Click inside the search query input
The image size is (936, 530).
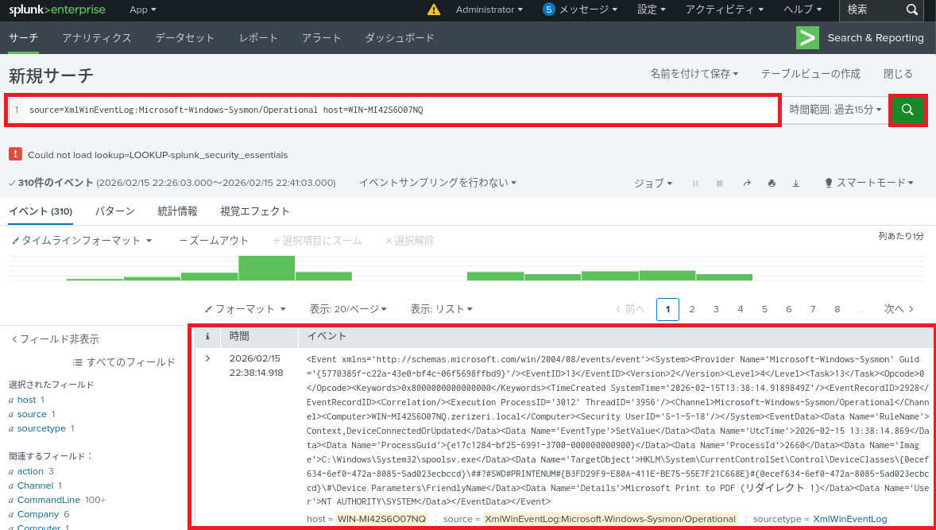(397, 110)
